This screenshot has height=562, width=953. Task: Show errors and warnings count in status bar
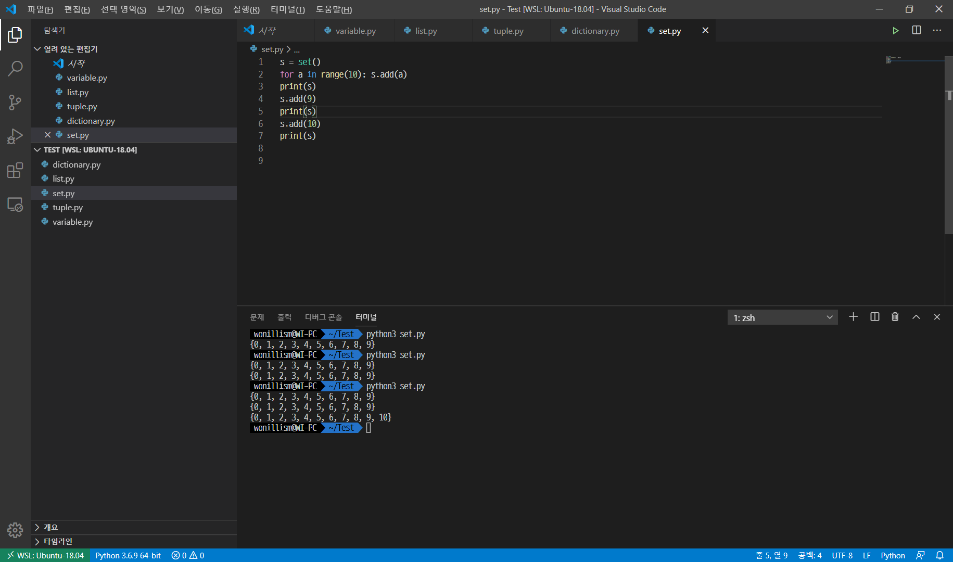[188, 555]
